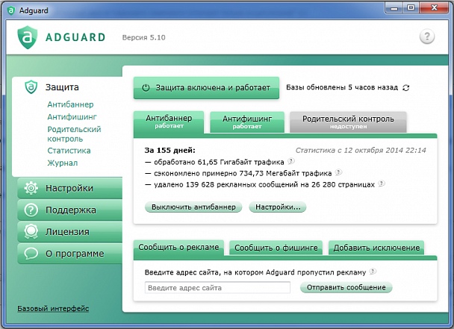Open Статистика in the sidebar
The height and width of the screenshot is (329, 454).
pyautogui.click(x=69, y=151)
